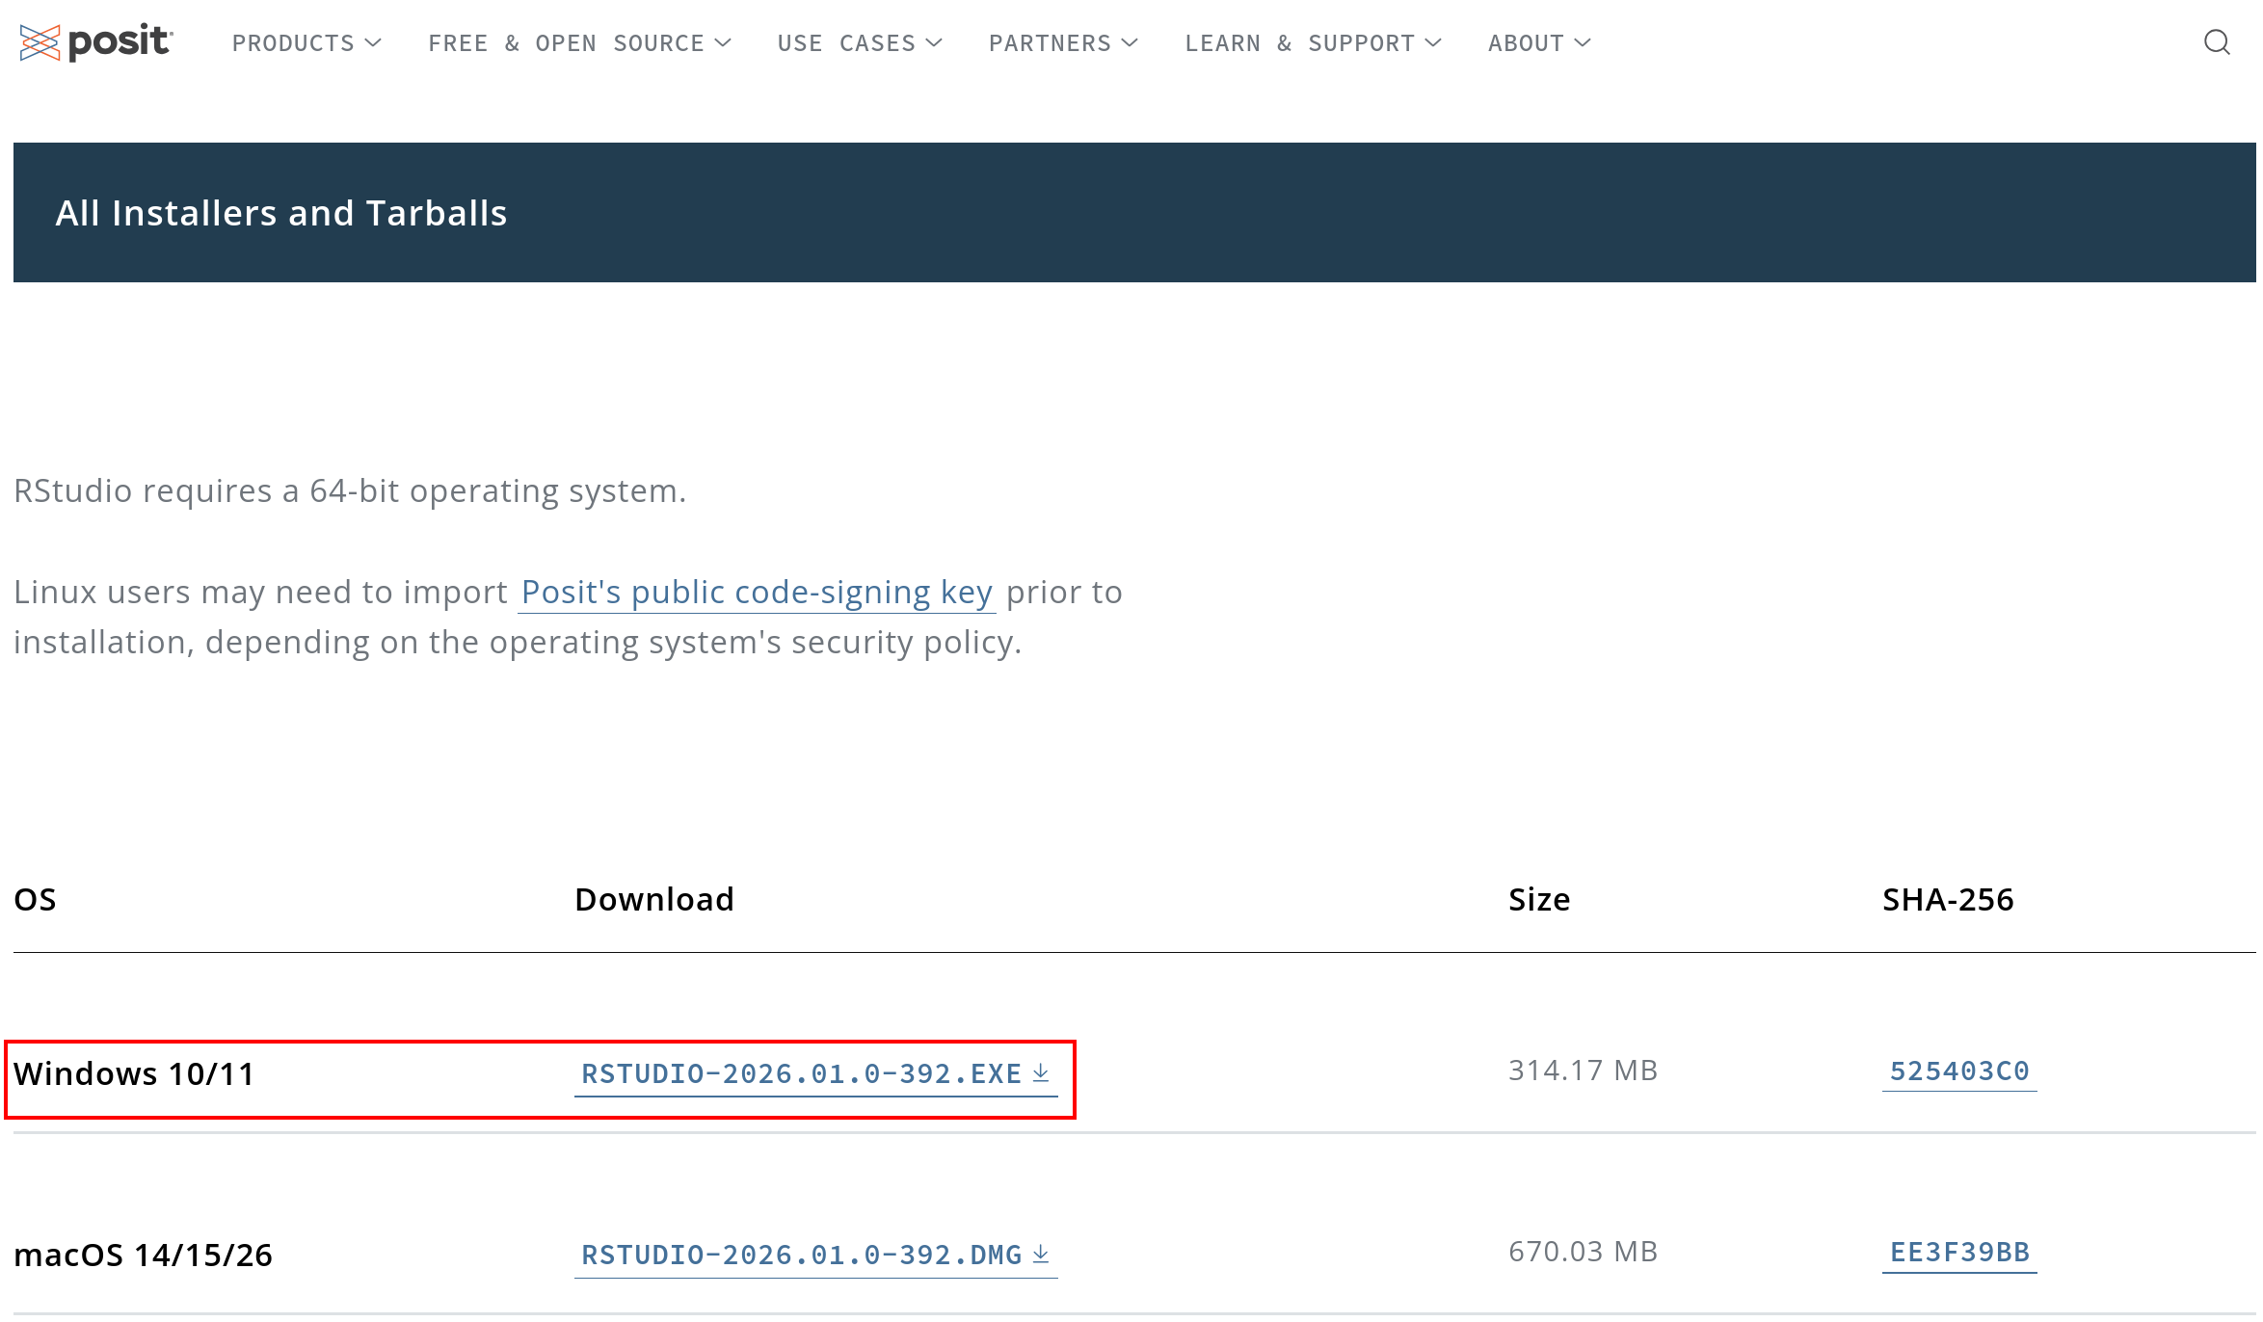The height and width of the screenshot is (1322, 2263).
Task: Click the All Installers and Tarballs banner
Action: pyautogui.click(x=281, y=213)
